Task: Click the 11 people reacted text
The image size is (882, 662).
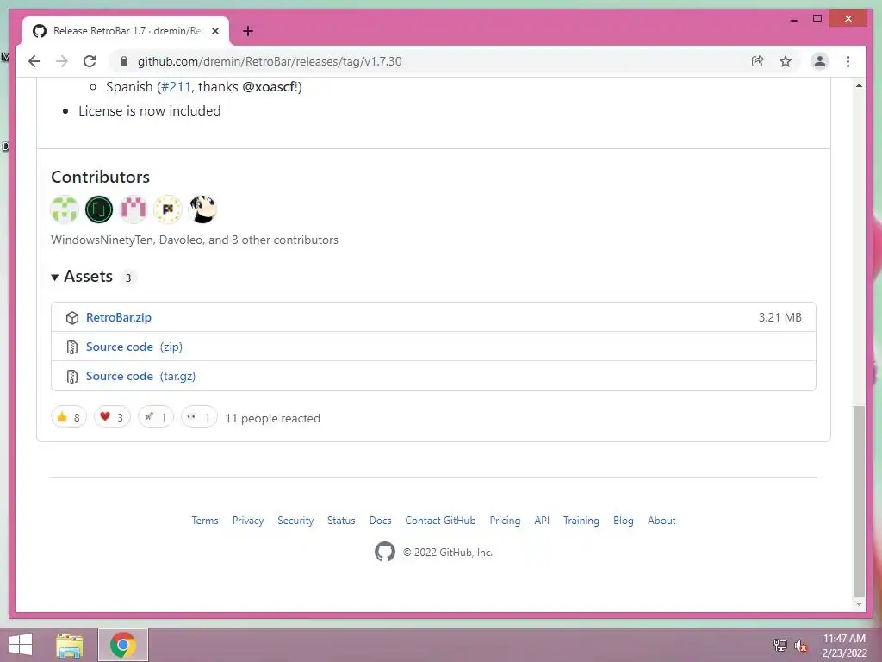Action: point(272,418)
